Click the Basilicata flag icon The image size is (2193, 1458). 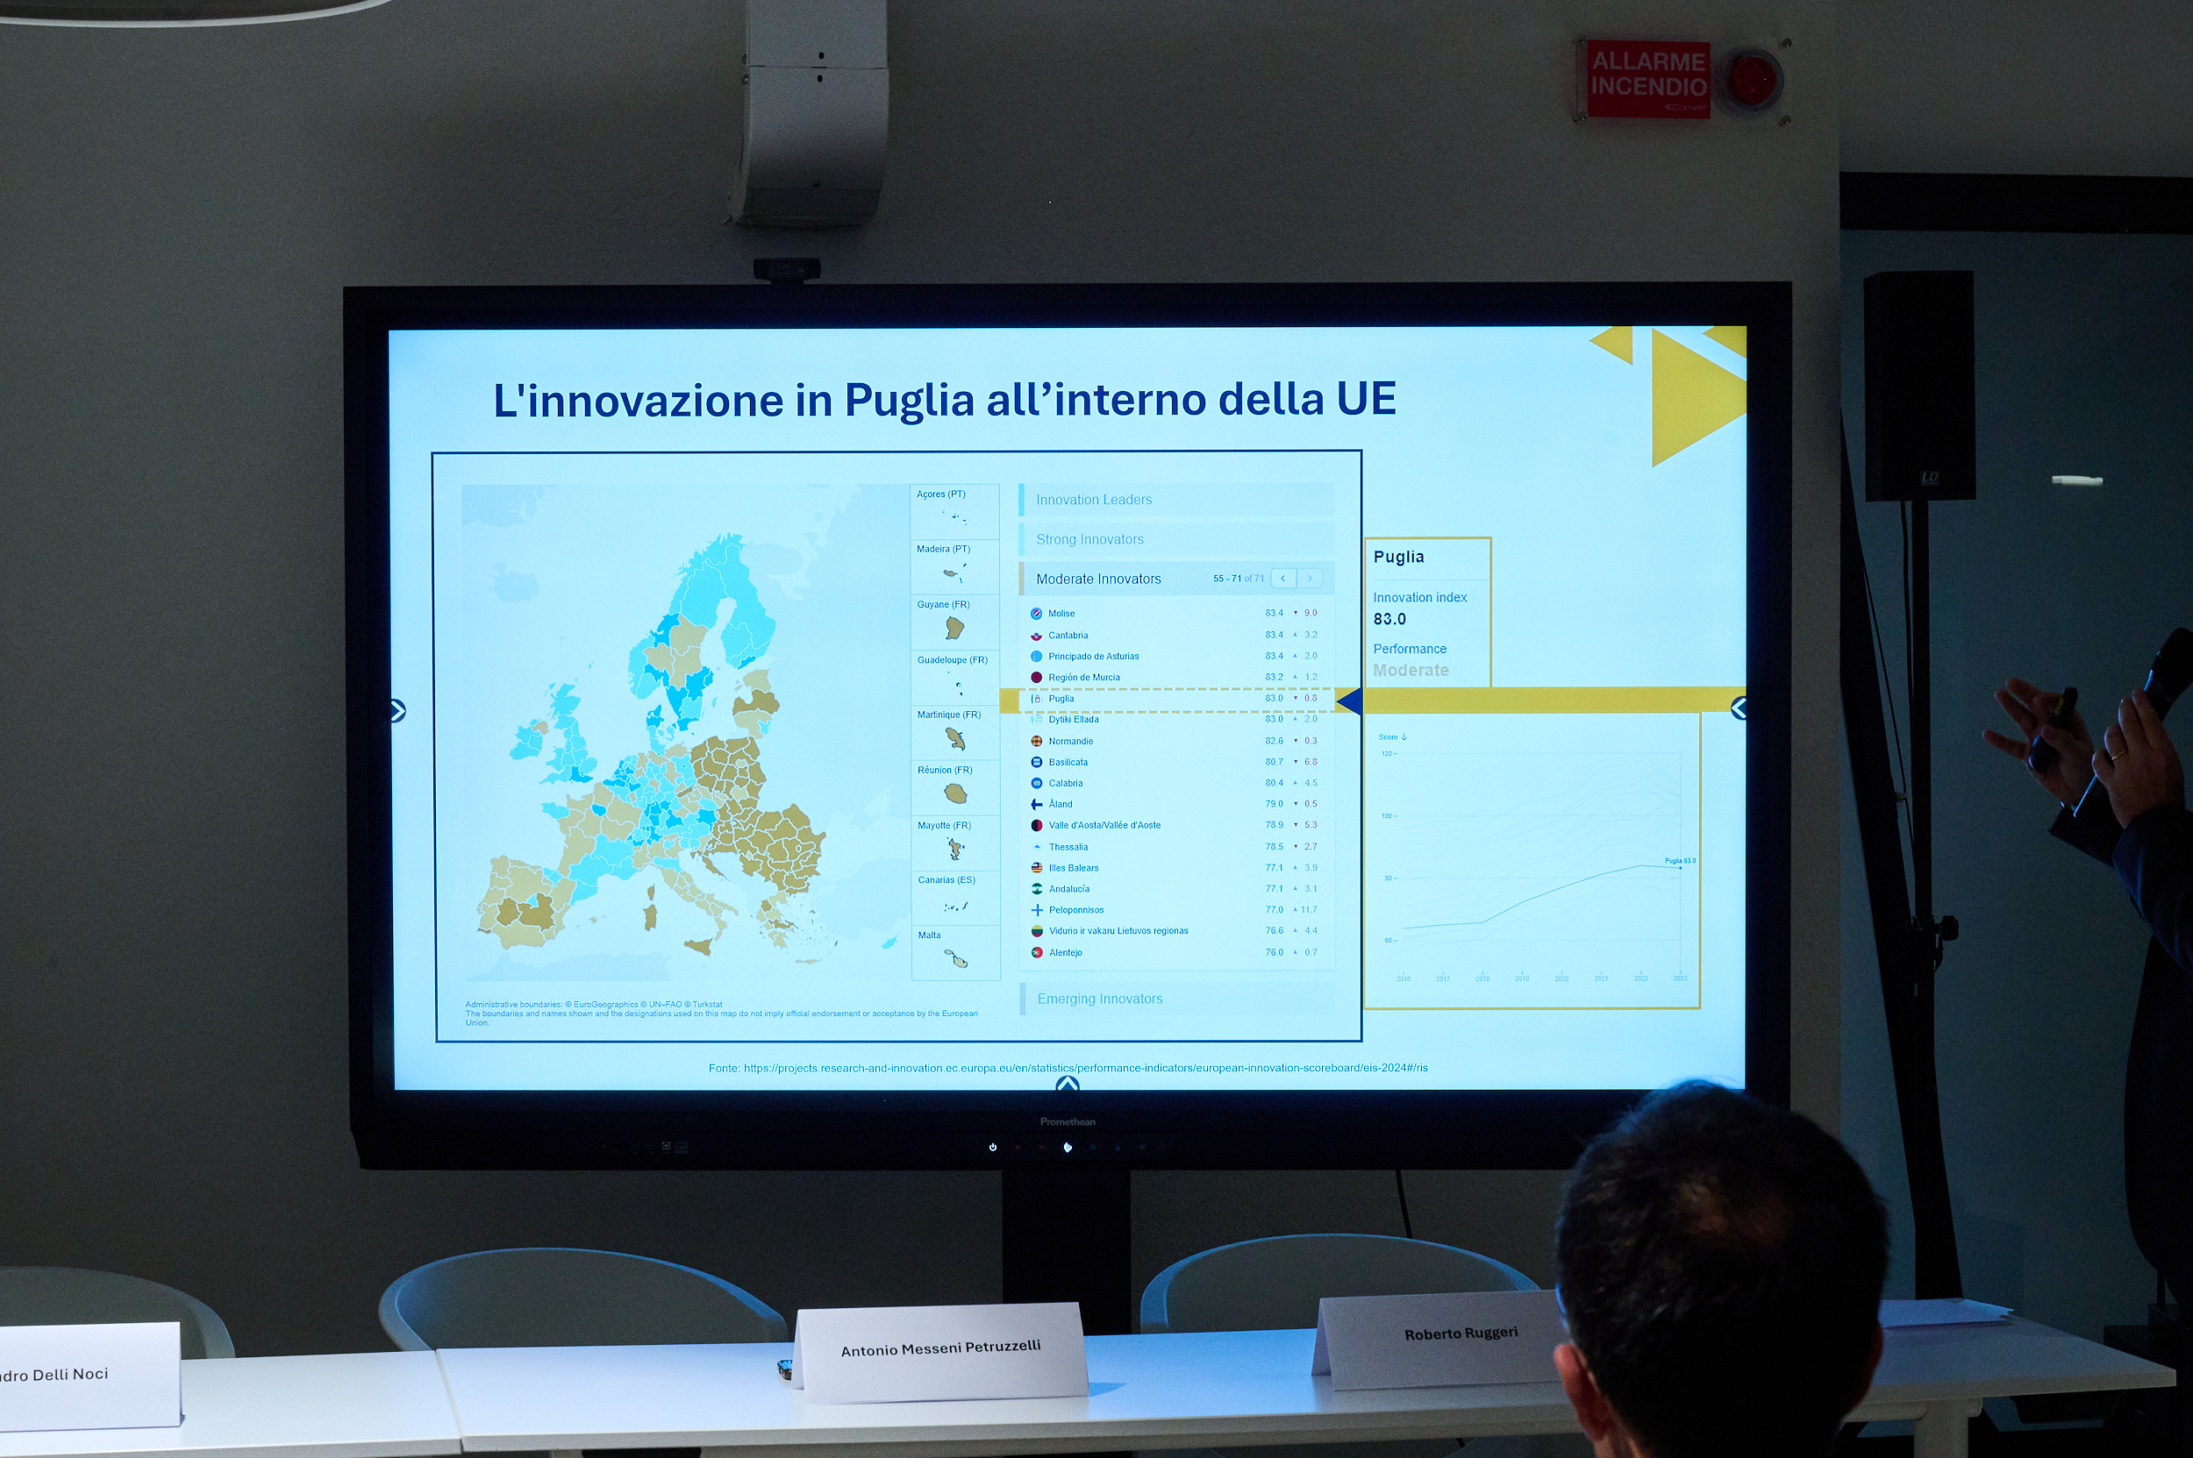(1037, 763)
